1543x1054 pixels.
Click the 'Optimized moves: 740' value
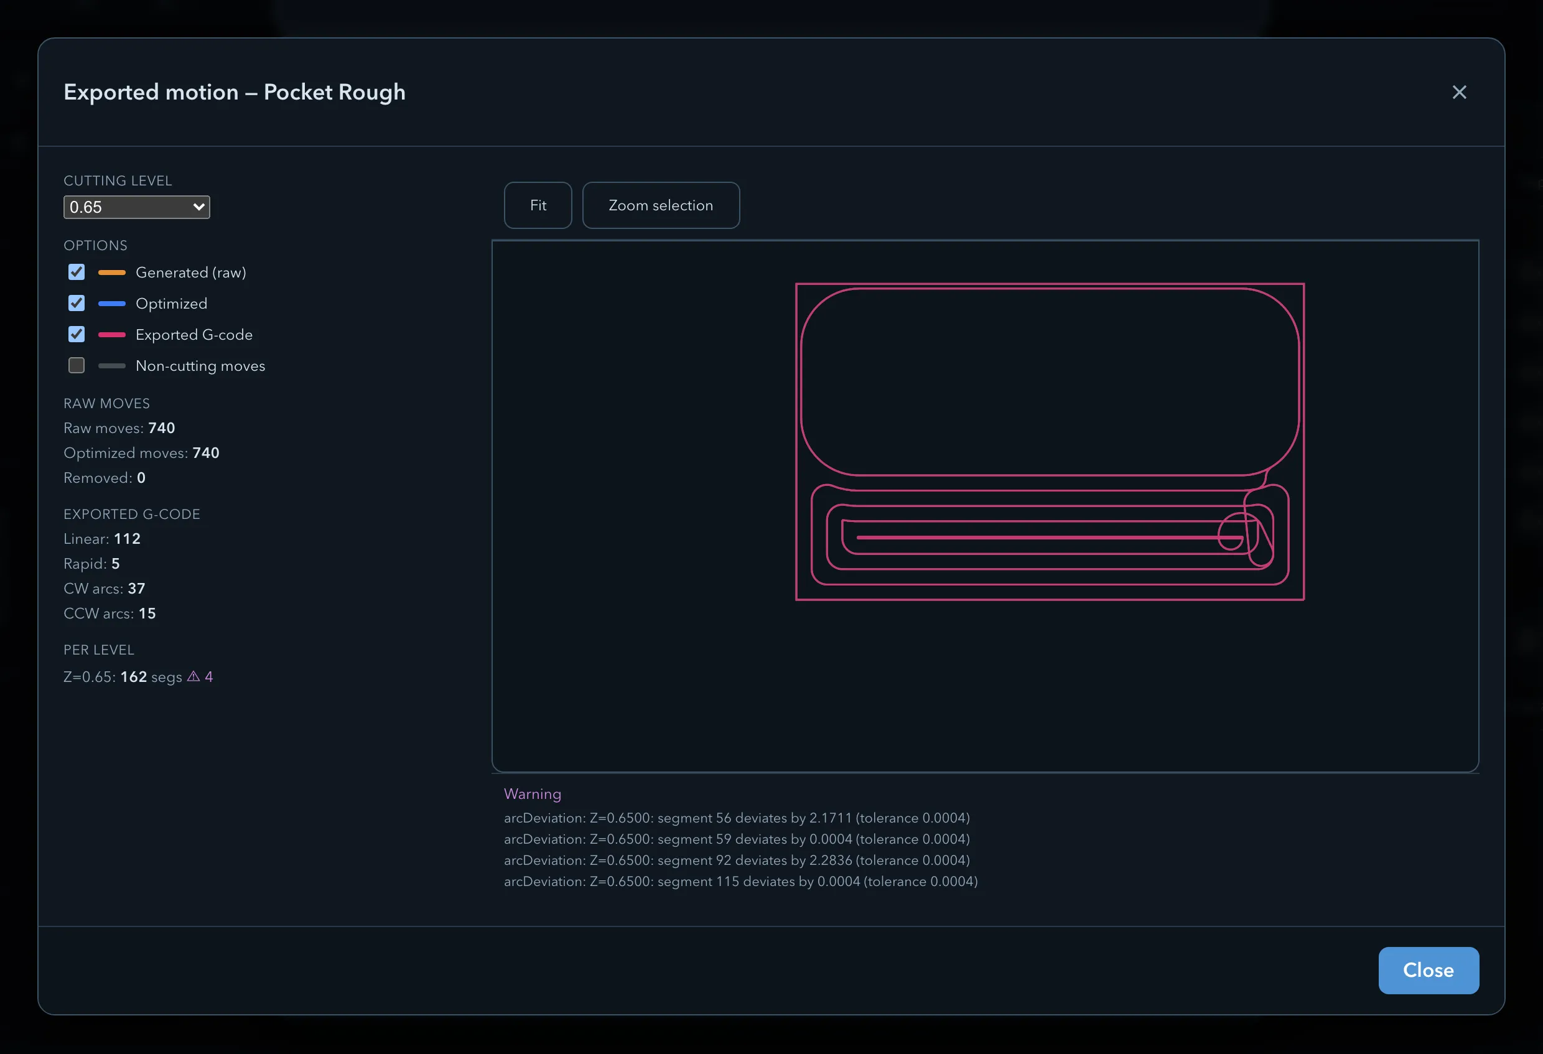point(141,453)
